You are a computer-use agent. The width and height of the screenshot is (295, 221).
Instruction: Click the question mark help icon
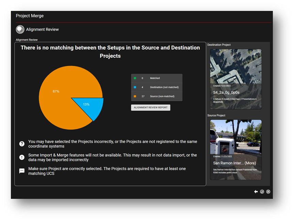click(x=22, y=144)
